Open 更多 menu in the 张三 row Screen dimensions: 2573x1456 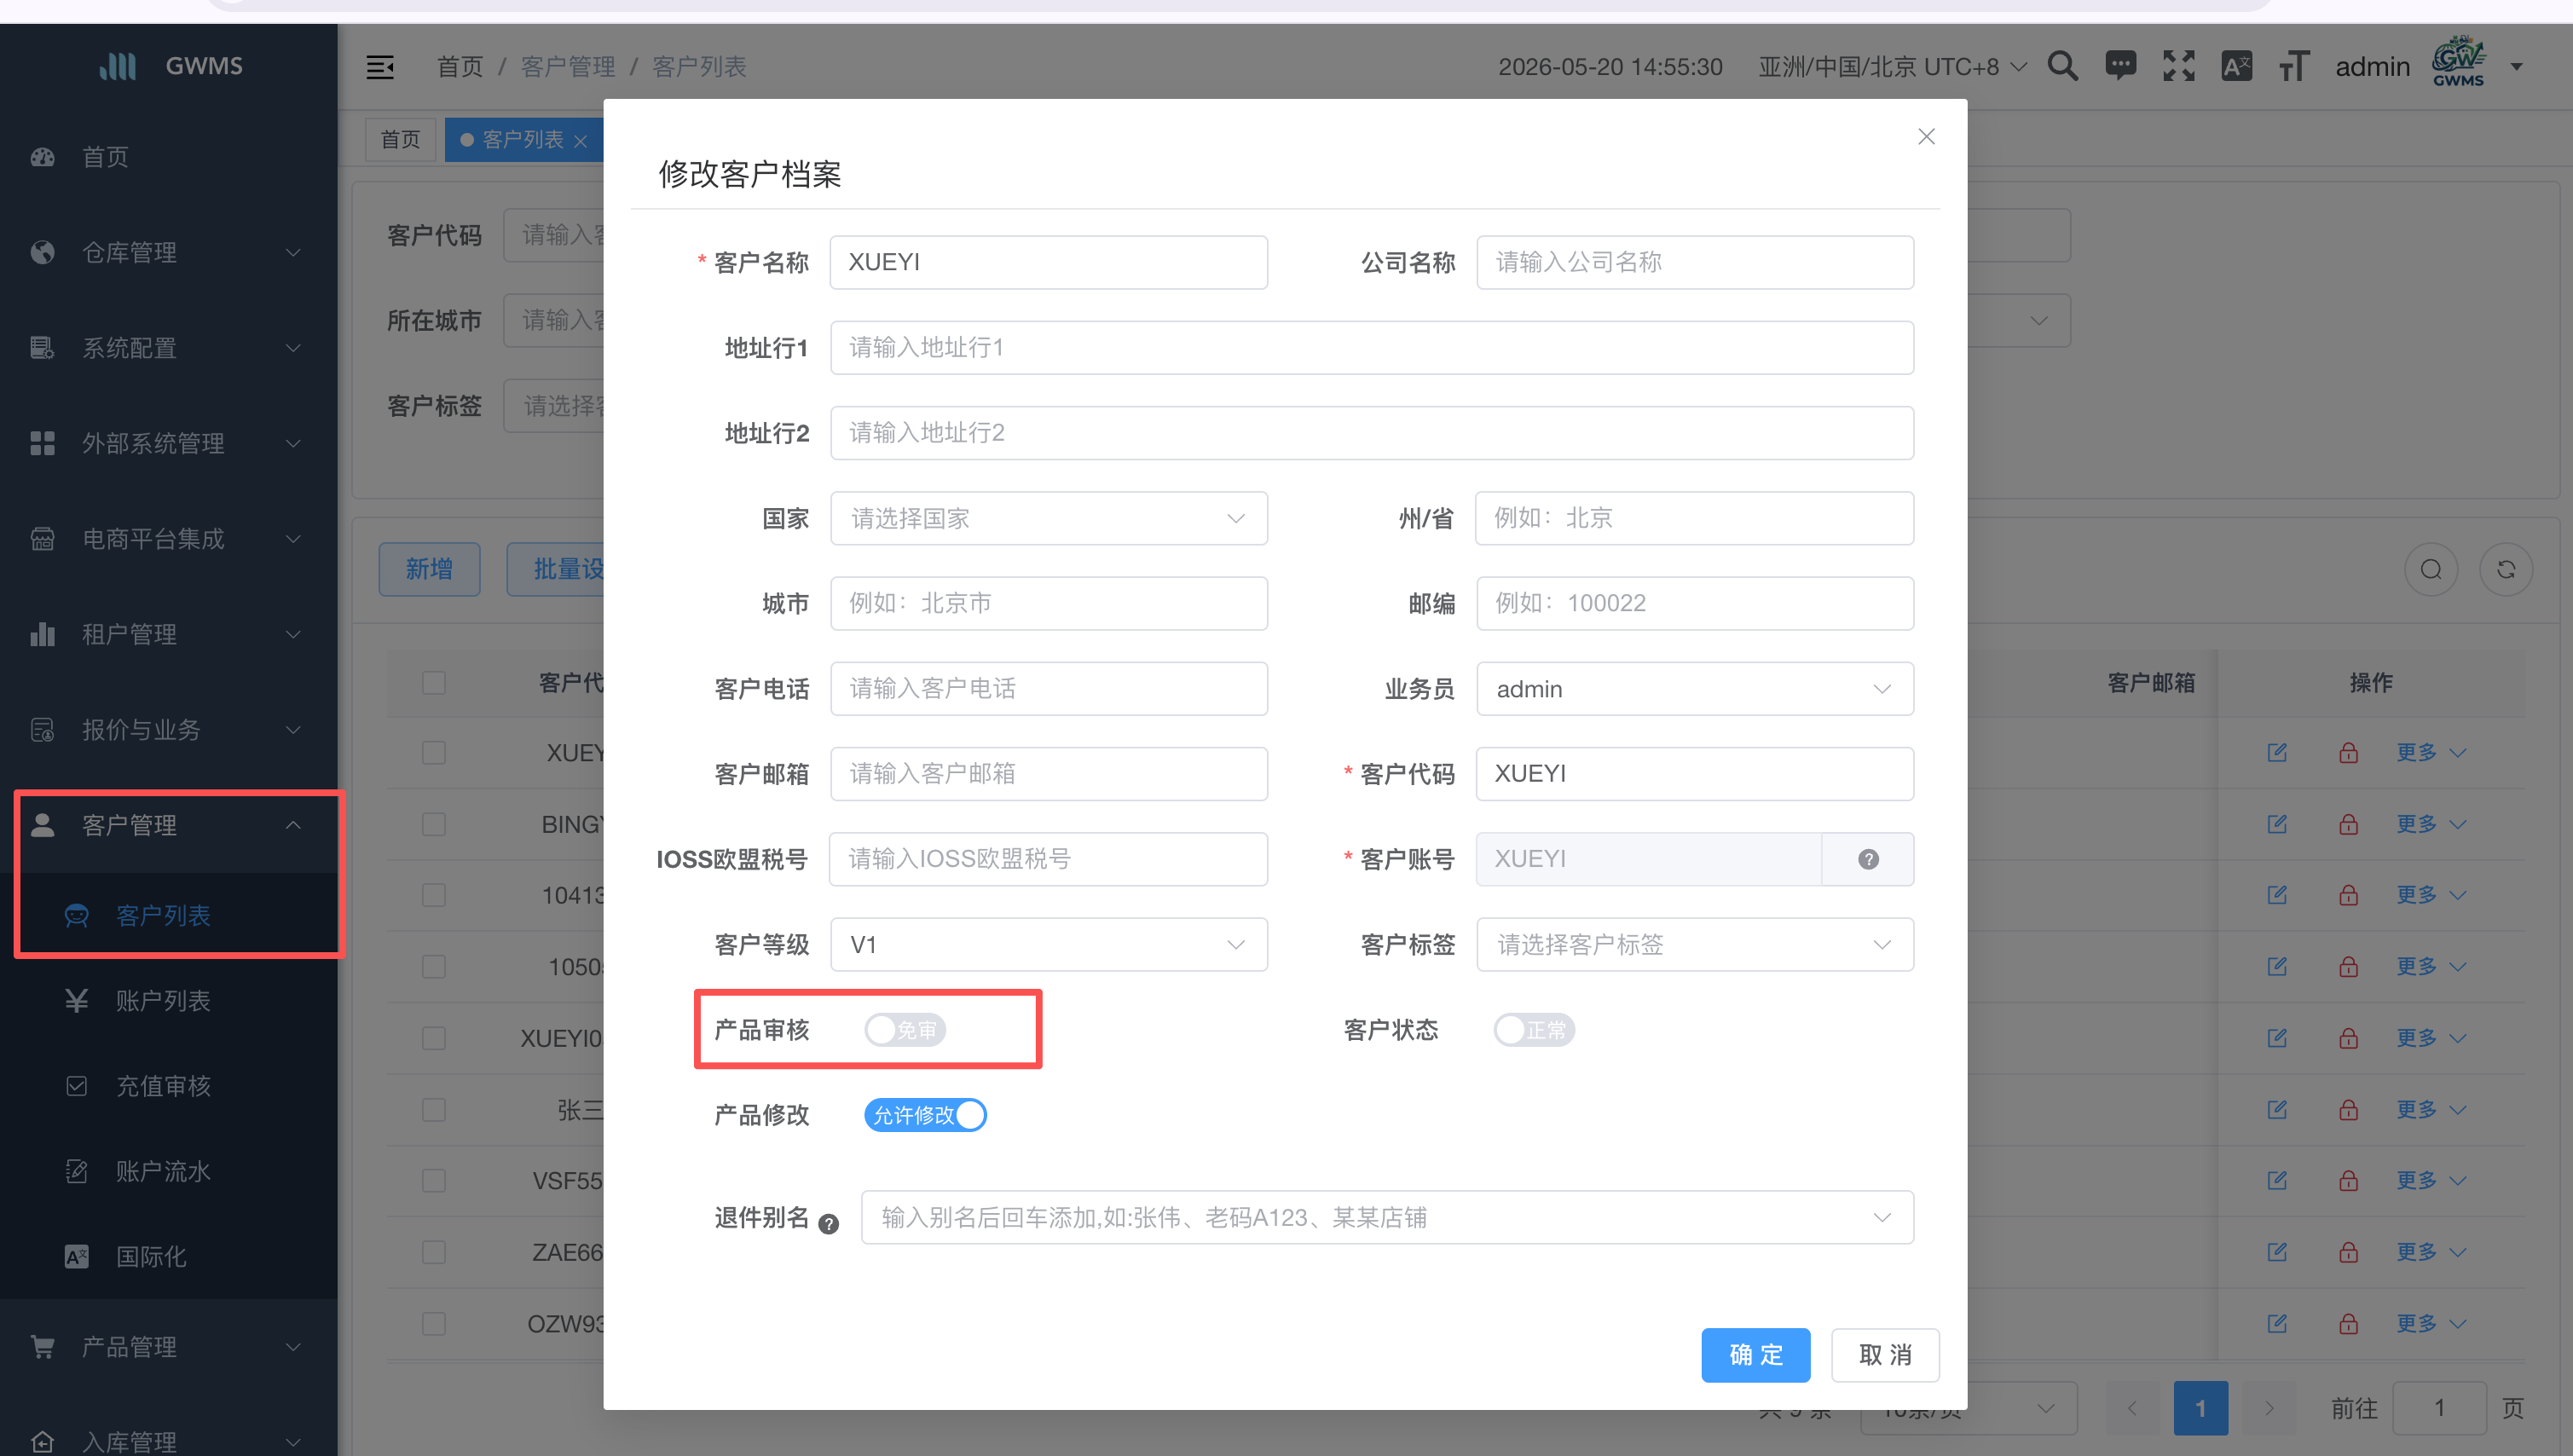pos(2431,1109)
